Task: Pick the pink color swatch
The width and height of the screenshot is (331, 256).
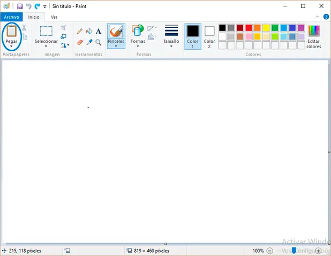Action: point(249,36)
